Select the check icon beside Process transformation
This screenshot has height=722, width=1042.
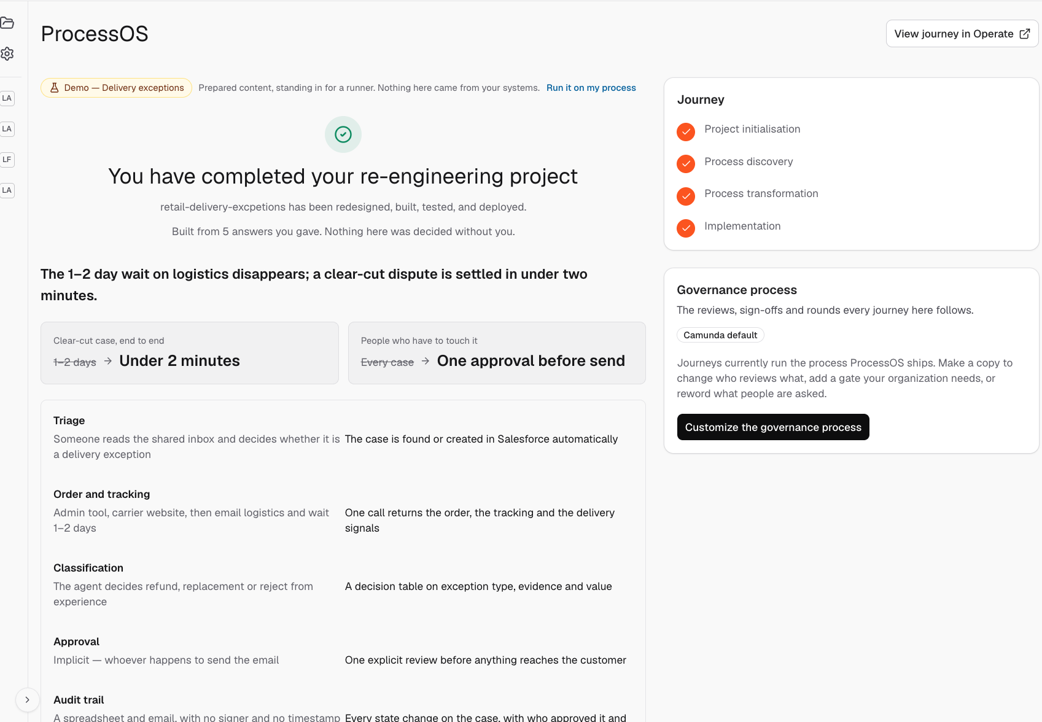point(686,196)
